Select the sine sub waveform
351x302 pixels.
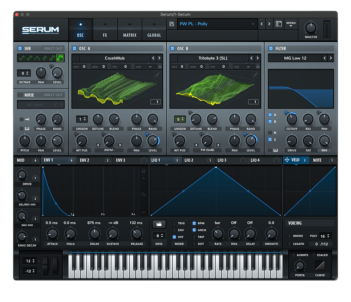pos(22,58)
